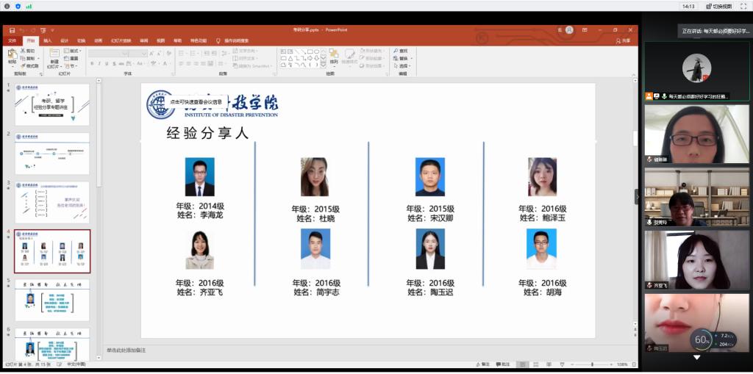Click the account profile avatar in title bar
The width and height of the screenshot is (753, 374).
tap(569, 30)
